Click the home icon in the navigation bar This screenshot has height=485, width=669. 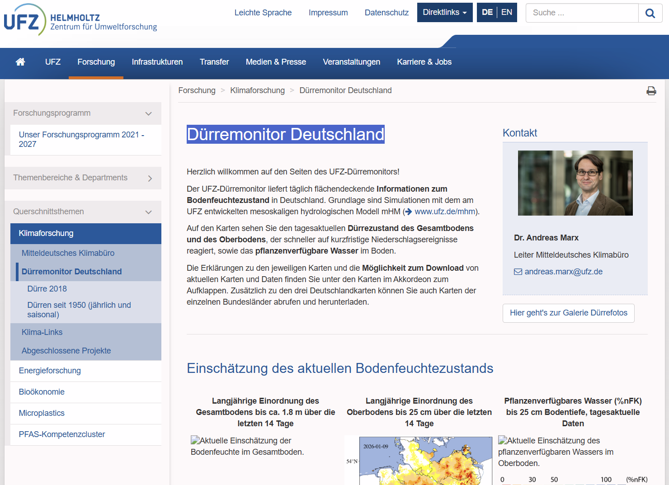[20, 62]
